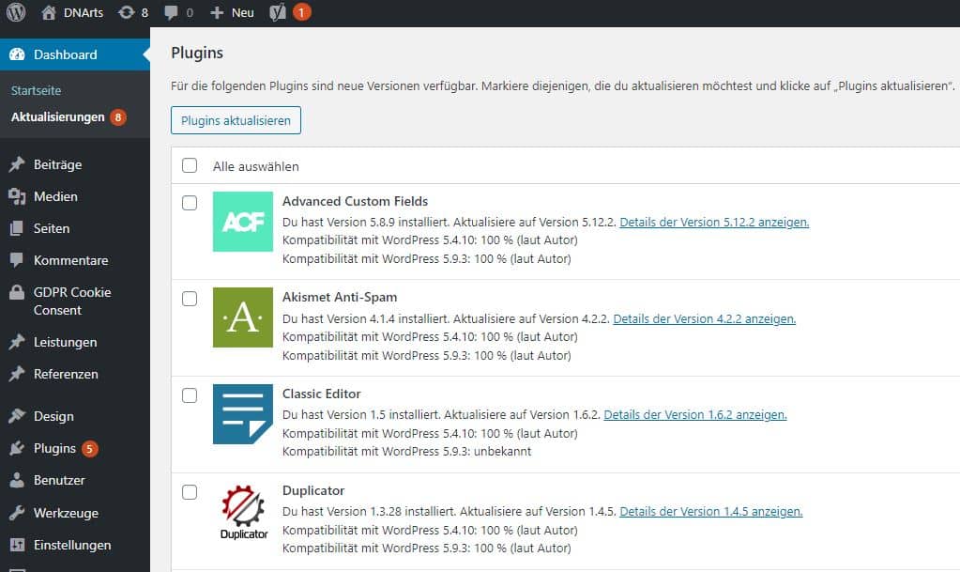
Task: Click the Einstellungen settings icon
Action: click(x=17, y=545)
